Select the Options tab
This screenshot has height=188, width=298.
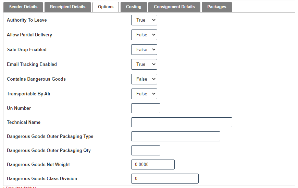105,7
